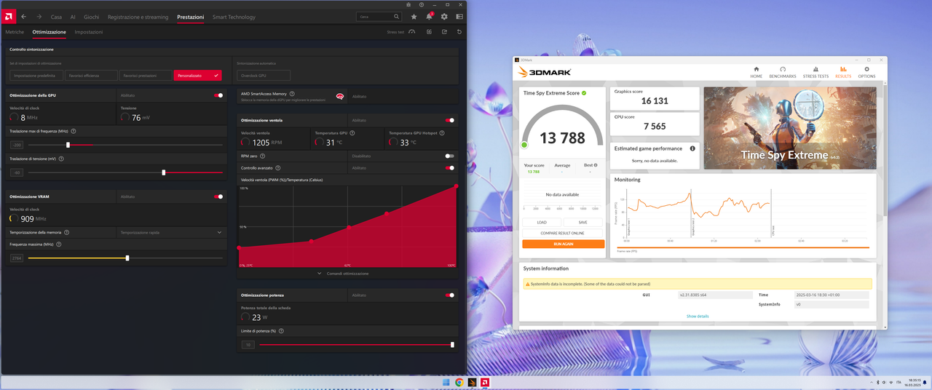Open Chrome from the taskbar
The width and height of the screenshot is (932, 390).
click(459, 382)
